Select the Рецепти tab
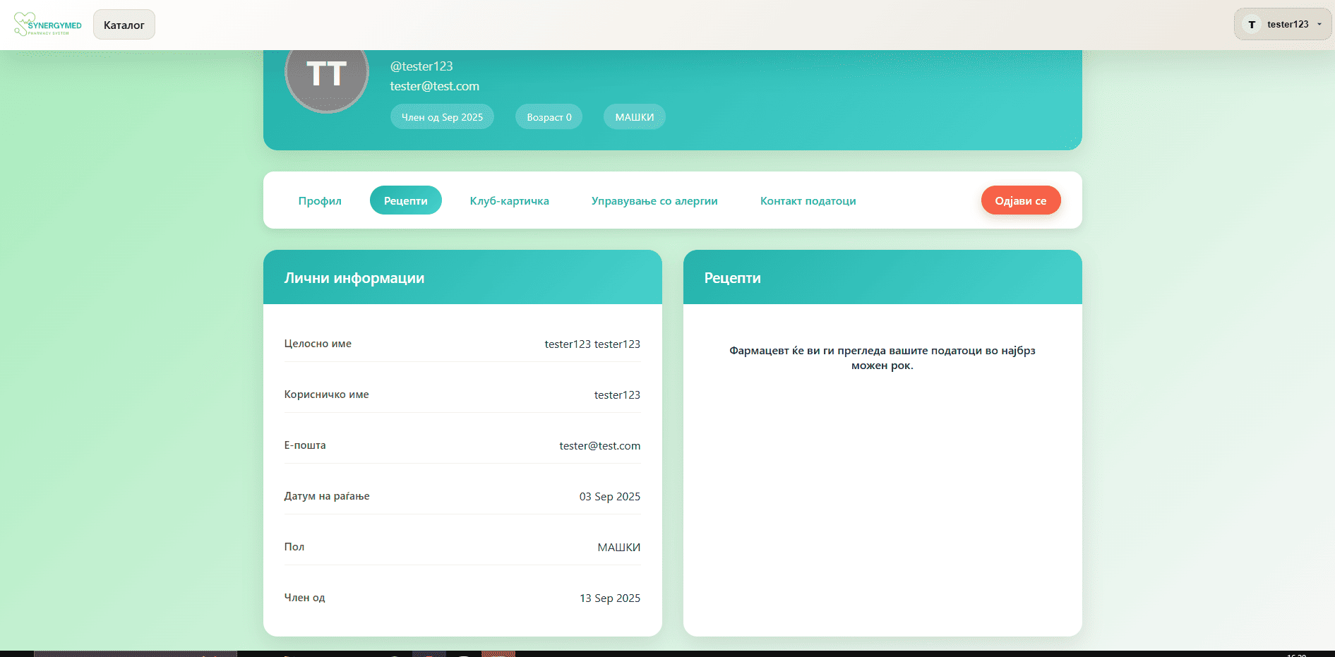Image resolution: width=1335 pixels, height=657 pixels. point(405,201)
